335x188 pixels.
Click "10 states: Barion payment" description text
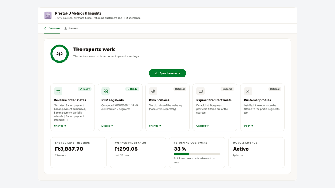[70, 113]
